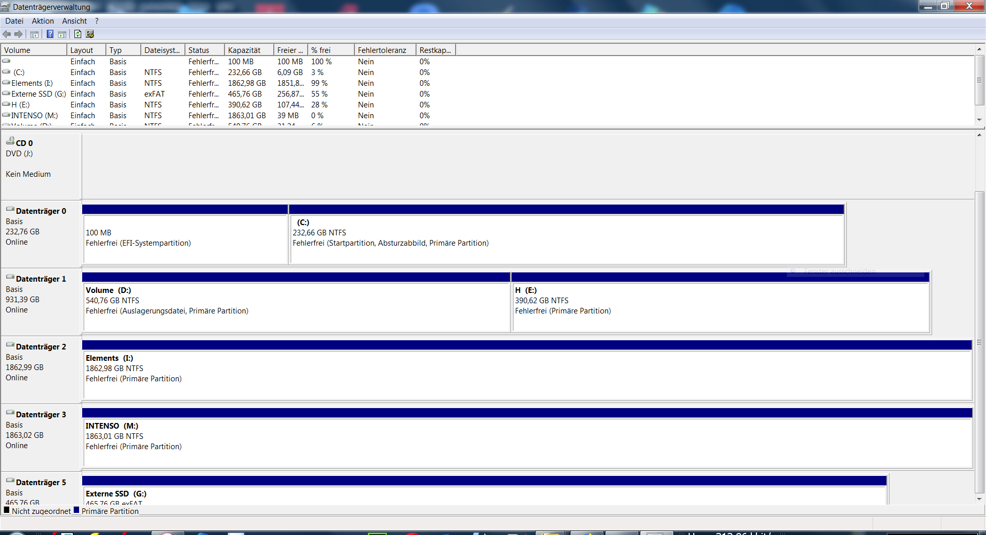Click the "Datenträger 0" disk label
Screen dimensions: 986x535
point(41,211)
